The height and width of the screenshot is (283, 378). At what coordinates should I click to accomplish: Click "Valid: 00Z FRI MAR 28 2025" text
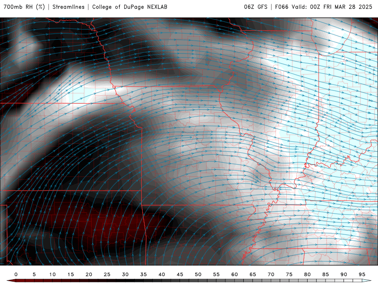pos(332,7)
